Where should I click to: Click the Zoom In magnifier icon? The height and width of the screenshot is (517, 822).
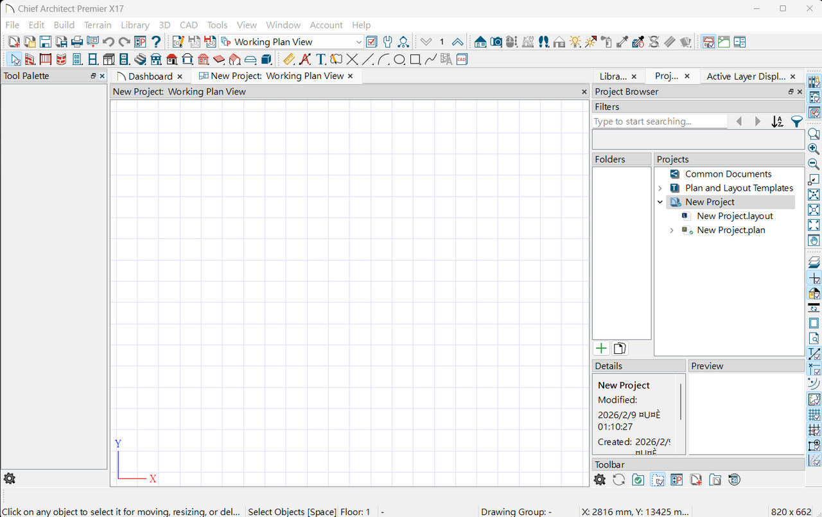point(814,148)
